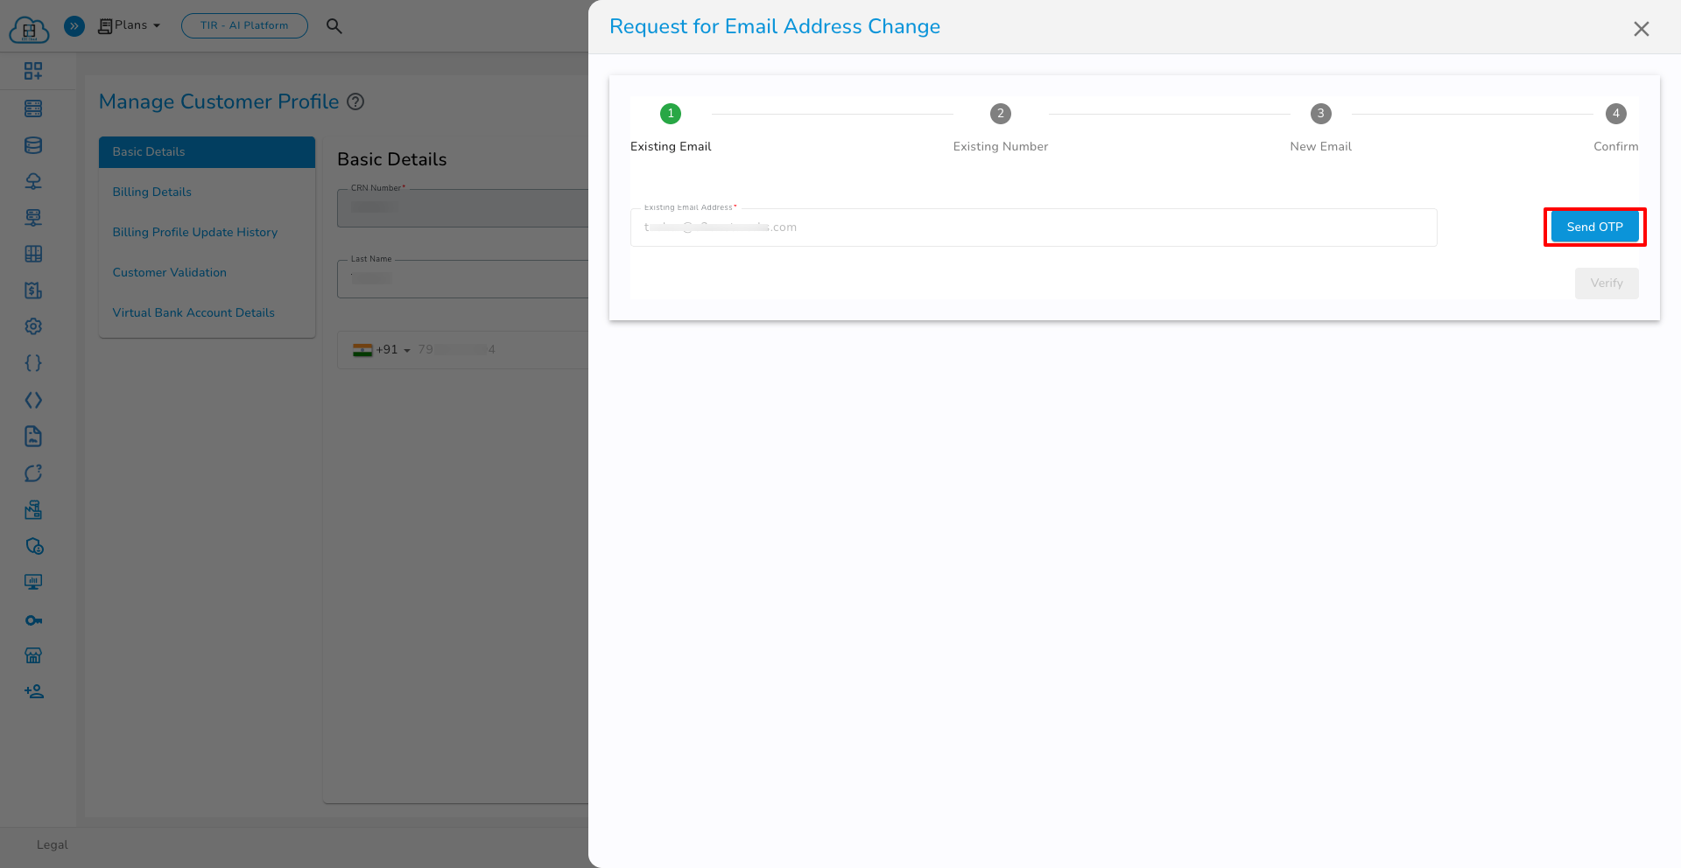
Task: Open the search icon in the top bar
Action: coord(334,26)
